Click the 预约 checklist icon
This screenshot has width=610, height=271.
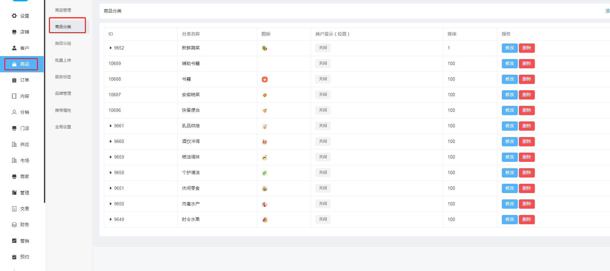[x=14, y=257]
